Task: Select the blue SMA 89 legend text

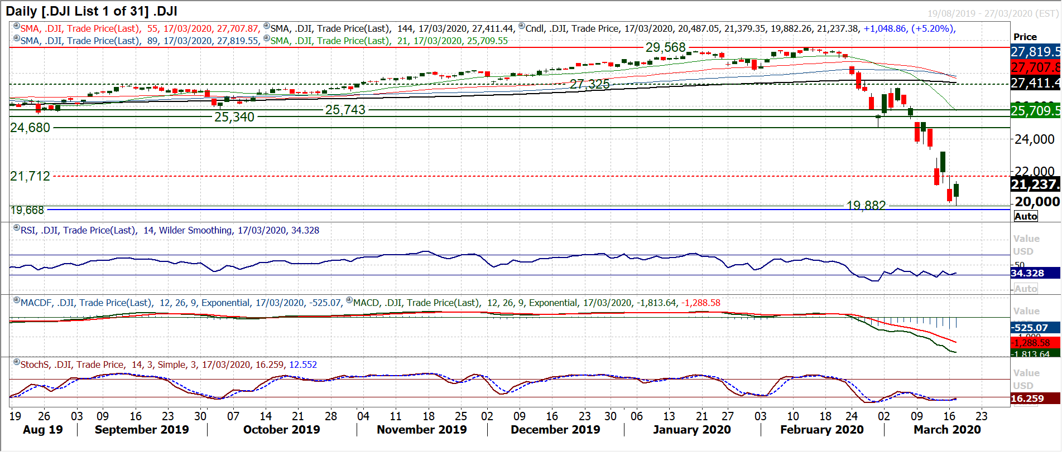Action: pyautogui.click(x=140, y=41)
